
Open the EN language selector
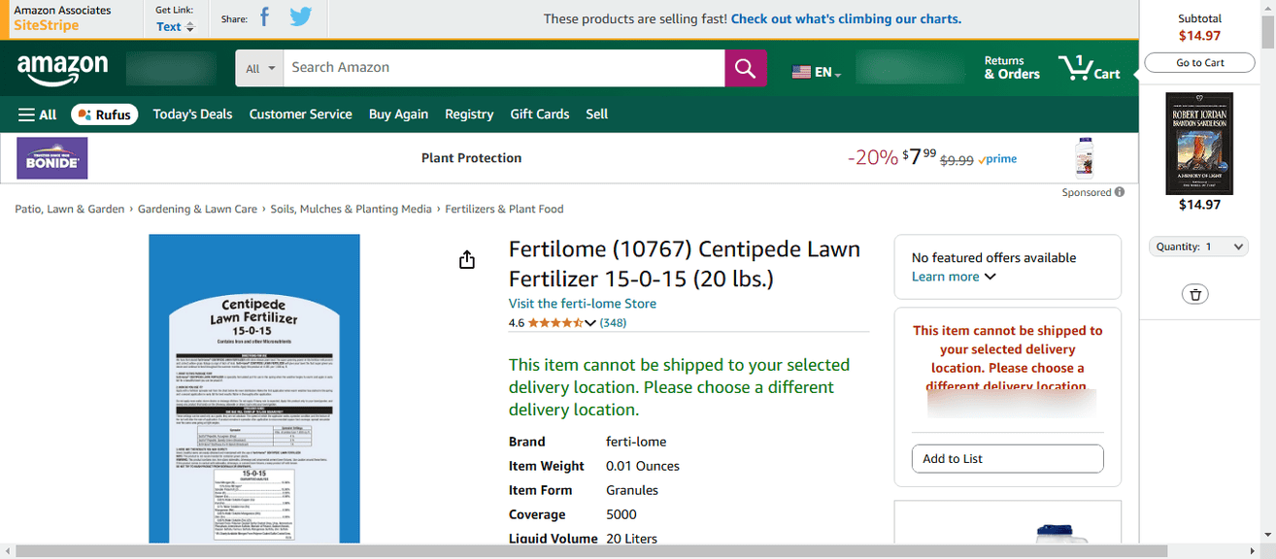pos(817,72)
